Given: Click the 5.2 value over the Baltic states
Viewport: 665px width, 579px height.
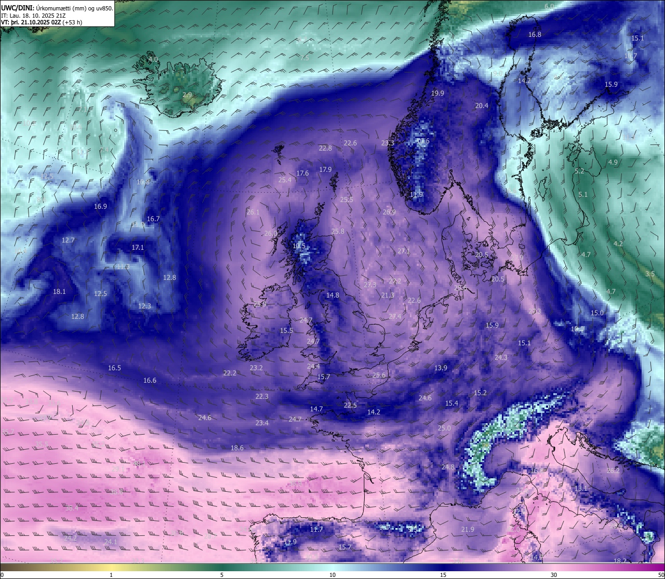Looking at the screenshot, I should point(580,171).
